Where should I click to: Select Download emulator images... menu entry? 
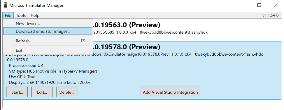point(48,31)
